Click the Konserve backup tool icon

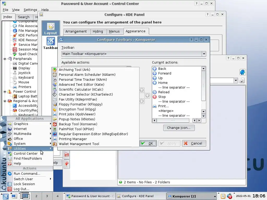click(55, 124)
